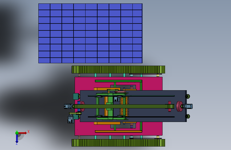Click the long olive-green arm beam
The image size is (231, 150).
[x=124, y=106]
